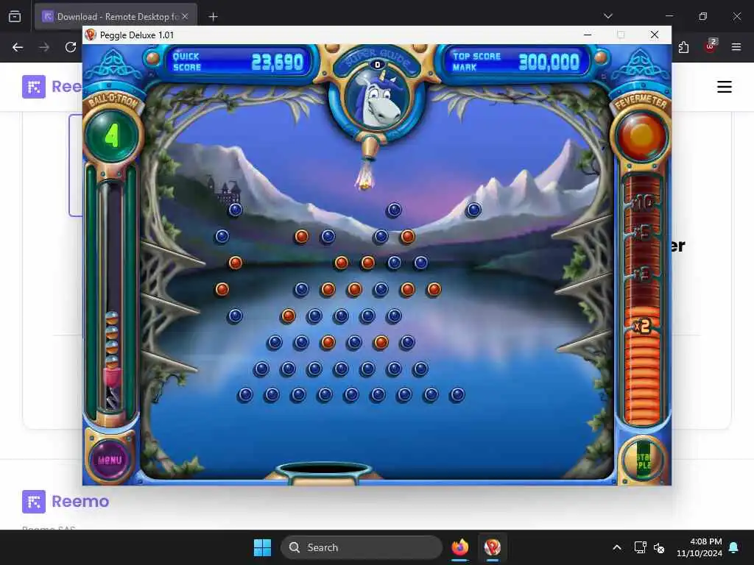This screenshot has height=565, width=754.
Task: Go back in the browser
Action: coord(18,47)
